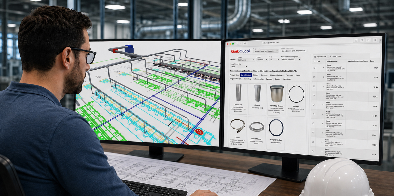Switch to the Support tab
The height and width of the screenshot is (196, 394).
[x=277, y=79]
